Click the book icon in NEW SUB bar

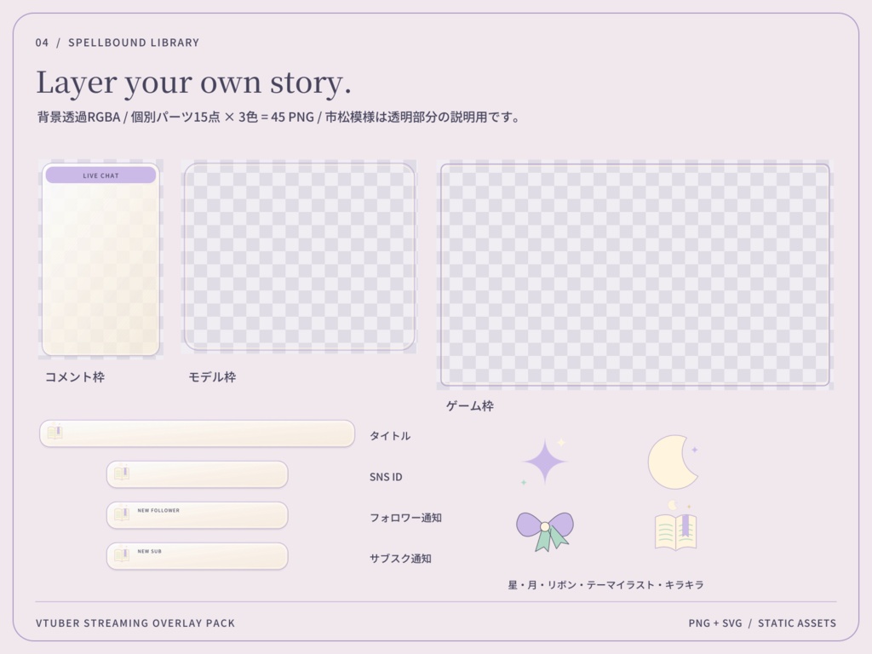point(121,555)
